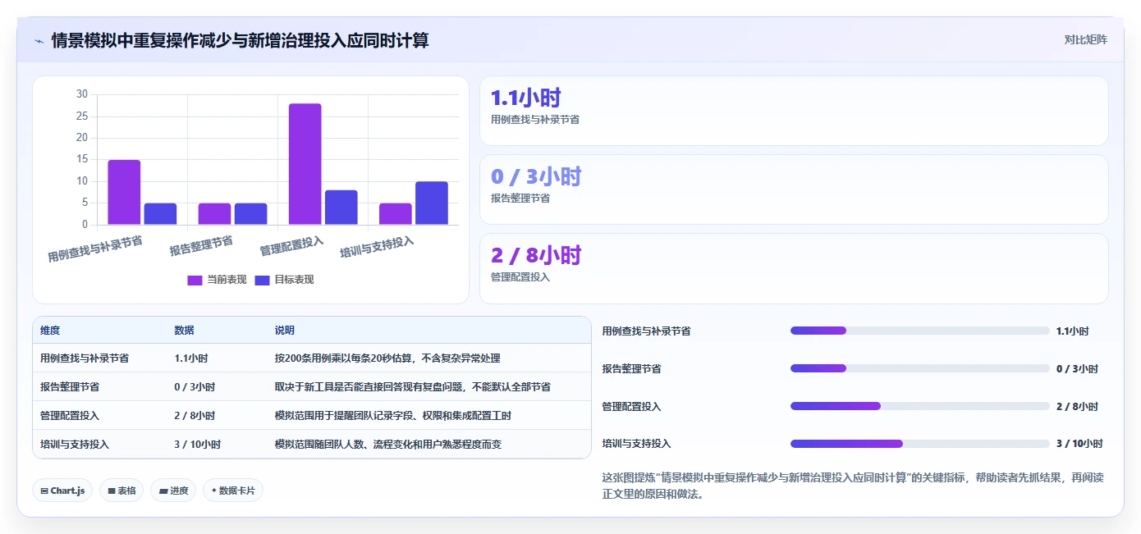This screenshot has width=1141, height=534.
Task: Select the 表格 tag
Action: point(121,491)
